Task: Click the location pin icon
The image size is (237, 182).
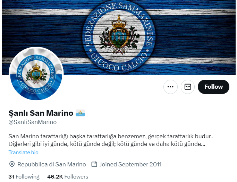Action: click(x=12, y=164)
